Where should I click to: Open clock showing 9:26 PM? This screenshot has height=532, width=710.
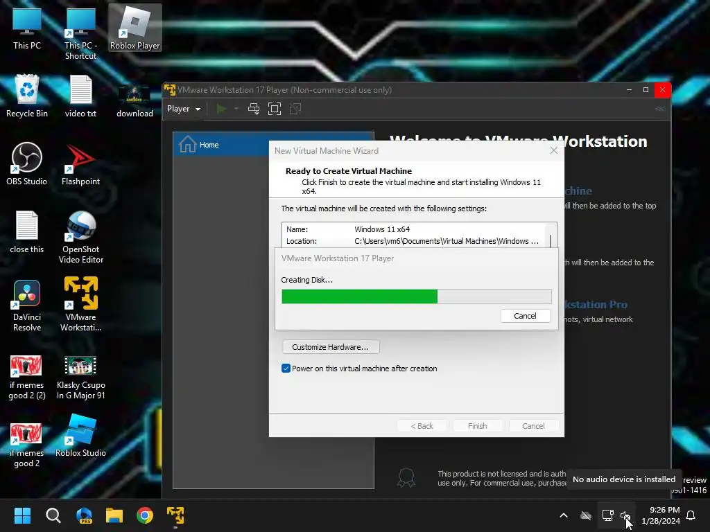click(661, 515)
